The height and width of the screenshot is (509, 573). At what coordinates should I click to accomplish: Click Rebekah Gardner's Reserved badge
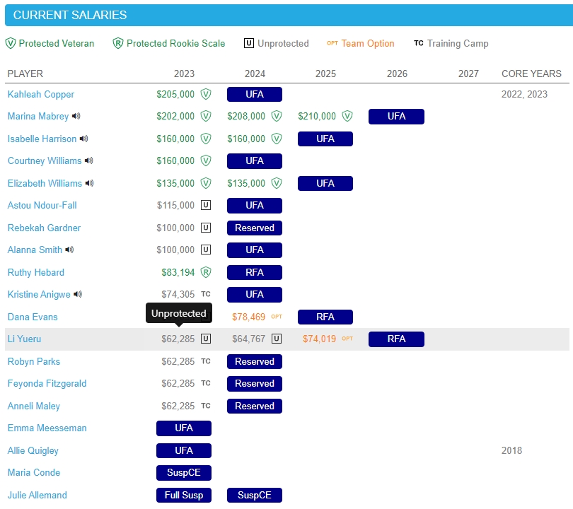255,228
